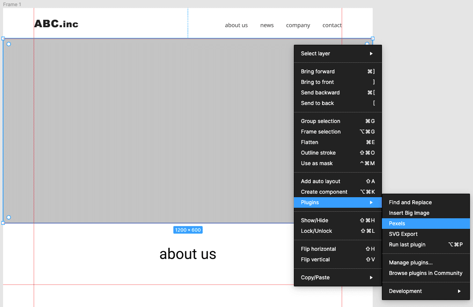Click the about us nav link
Image resolution: width=473 pixels, height=307 pixels.
(236, 25)
